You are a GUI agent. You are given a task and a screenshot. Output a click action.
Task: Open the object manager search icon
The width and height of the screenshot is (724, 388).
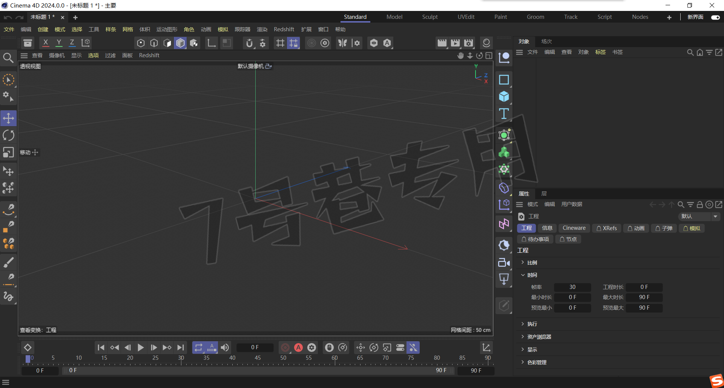pos(690,52)
